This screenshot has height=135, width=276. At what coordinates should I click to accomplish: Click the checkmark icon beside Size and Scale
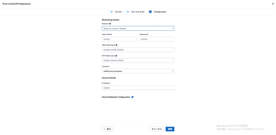point(128,12)
